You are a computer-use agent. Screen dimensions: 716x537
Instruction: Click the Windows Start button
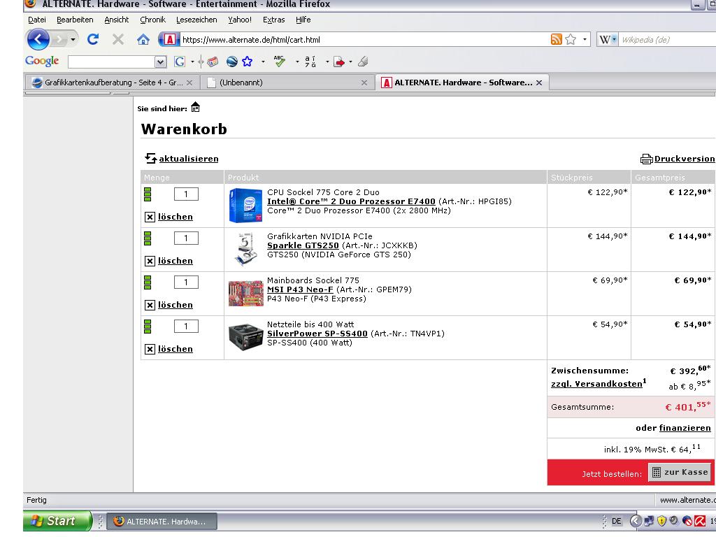(x=57, y=521)
